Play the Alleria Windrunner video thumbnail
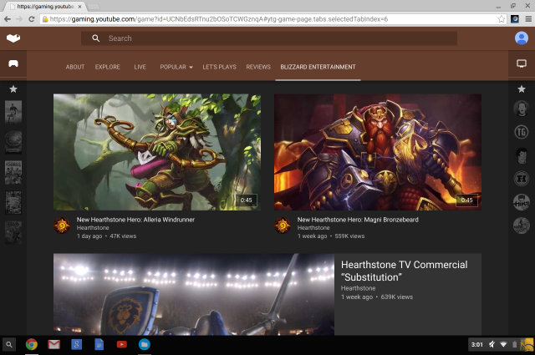The width and height of the screenshot is (535, 355). [x=157, y=152]
